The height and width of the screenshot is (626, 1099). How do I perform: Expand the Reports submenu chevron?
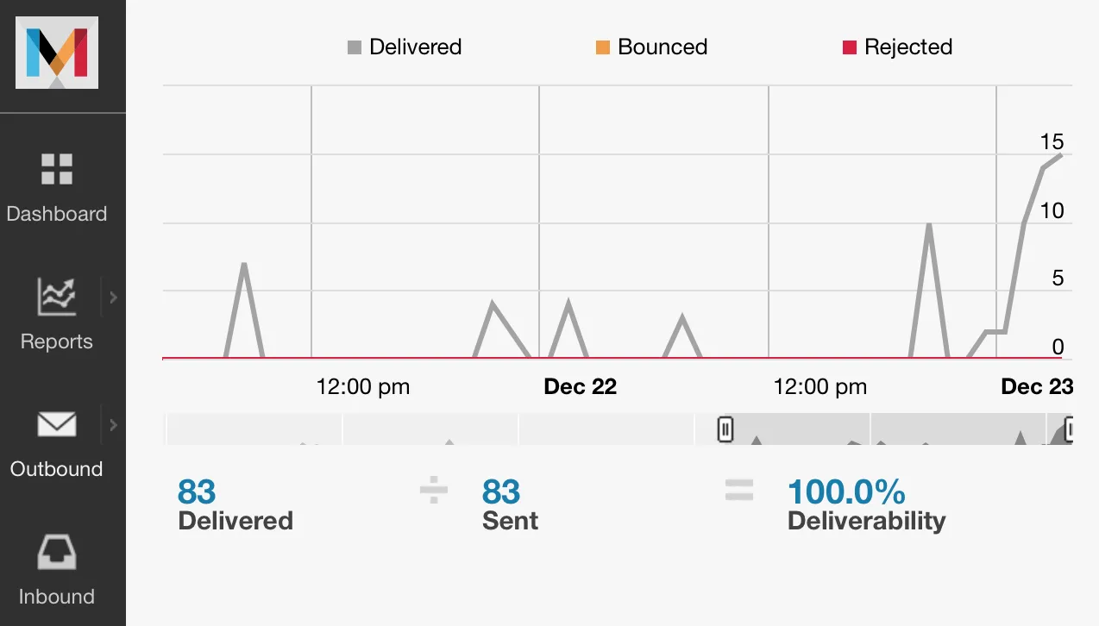pyautogui.click(x=114, y=296)
